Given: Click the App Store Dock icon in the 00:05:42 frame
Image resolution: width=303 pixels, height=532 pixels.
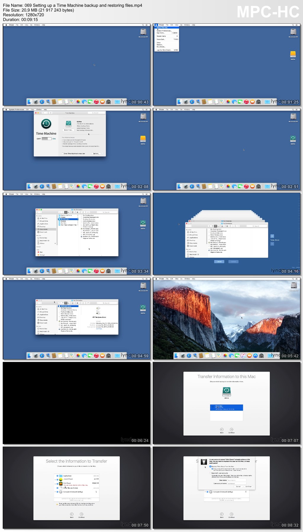Looking at the screenshot, I should pos(255,356).
